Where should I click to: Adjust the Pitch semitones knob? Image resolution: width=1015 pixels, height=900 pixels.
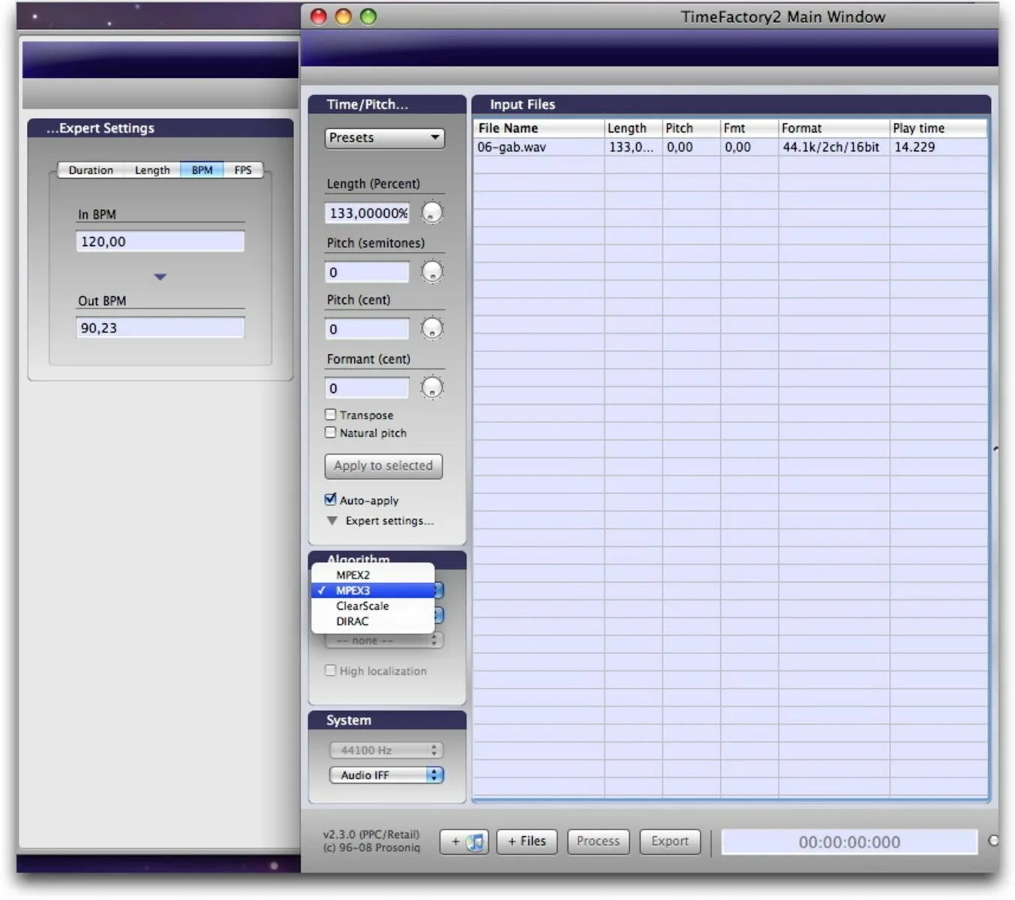click(x=432, y=271)
